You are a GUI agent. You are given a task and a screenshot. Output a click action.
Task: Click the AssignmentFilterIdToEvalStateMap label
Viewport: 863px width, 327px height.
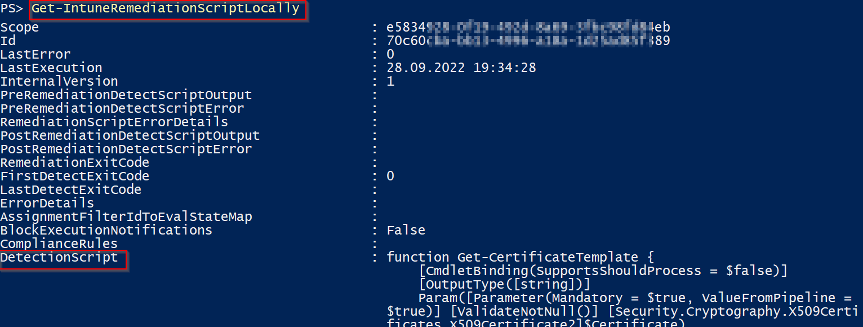126,216
